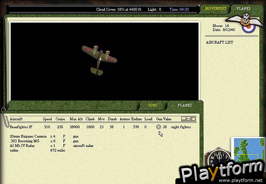Click the Load column header
This screenshot has width=266, height=184.
click(148, 119)
